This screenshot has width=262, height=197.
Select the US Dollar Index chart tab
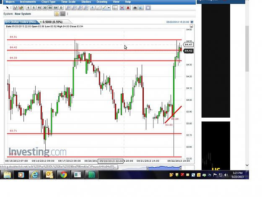[22, 22]
